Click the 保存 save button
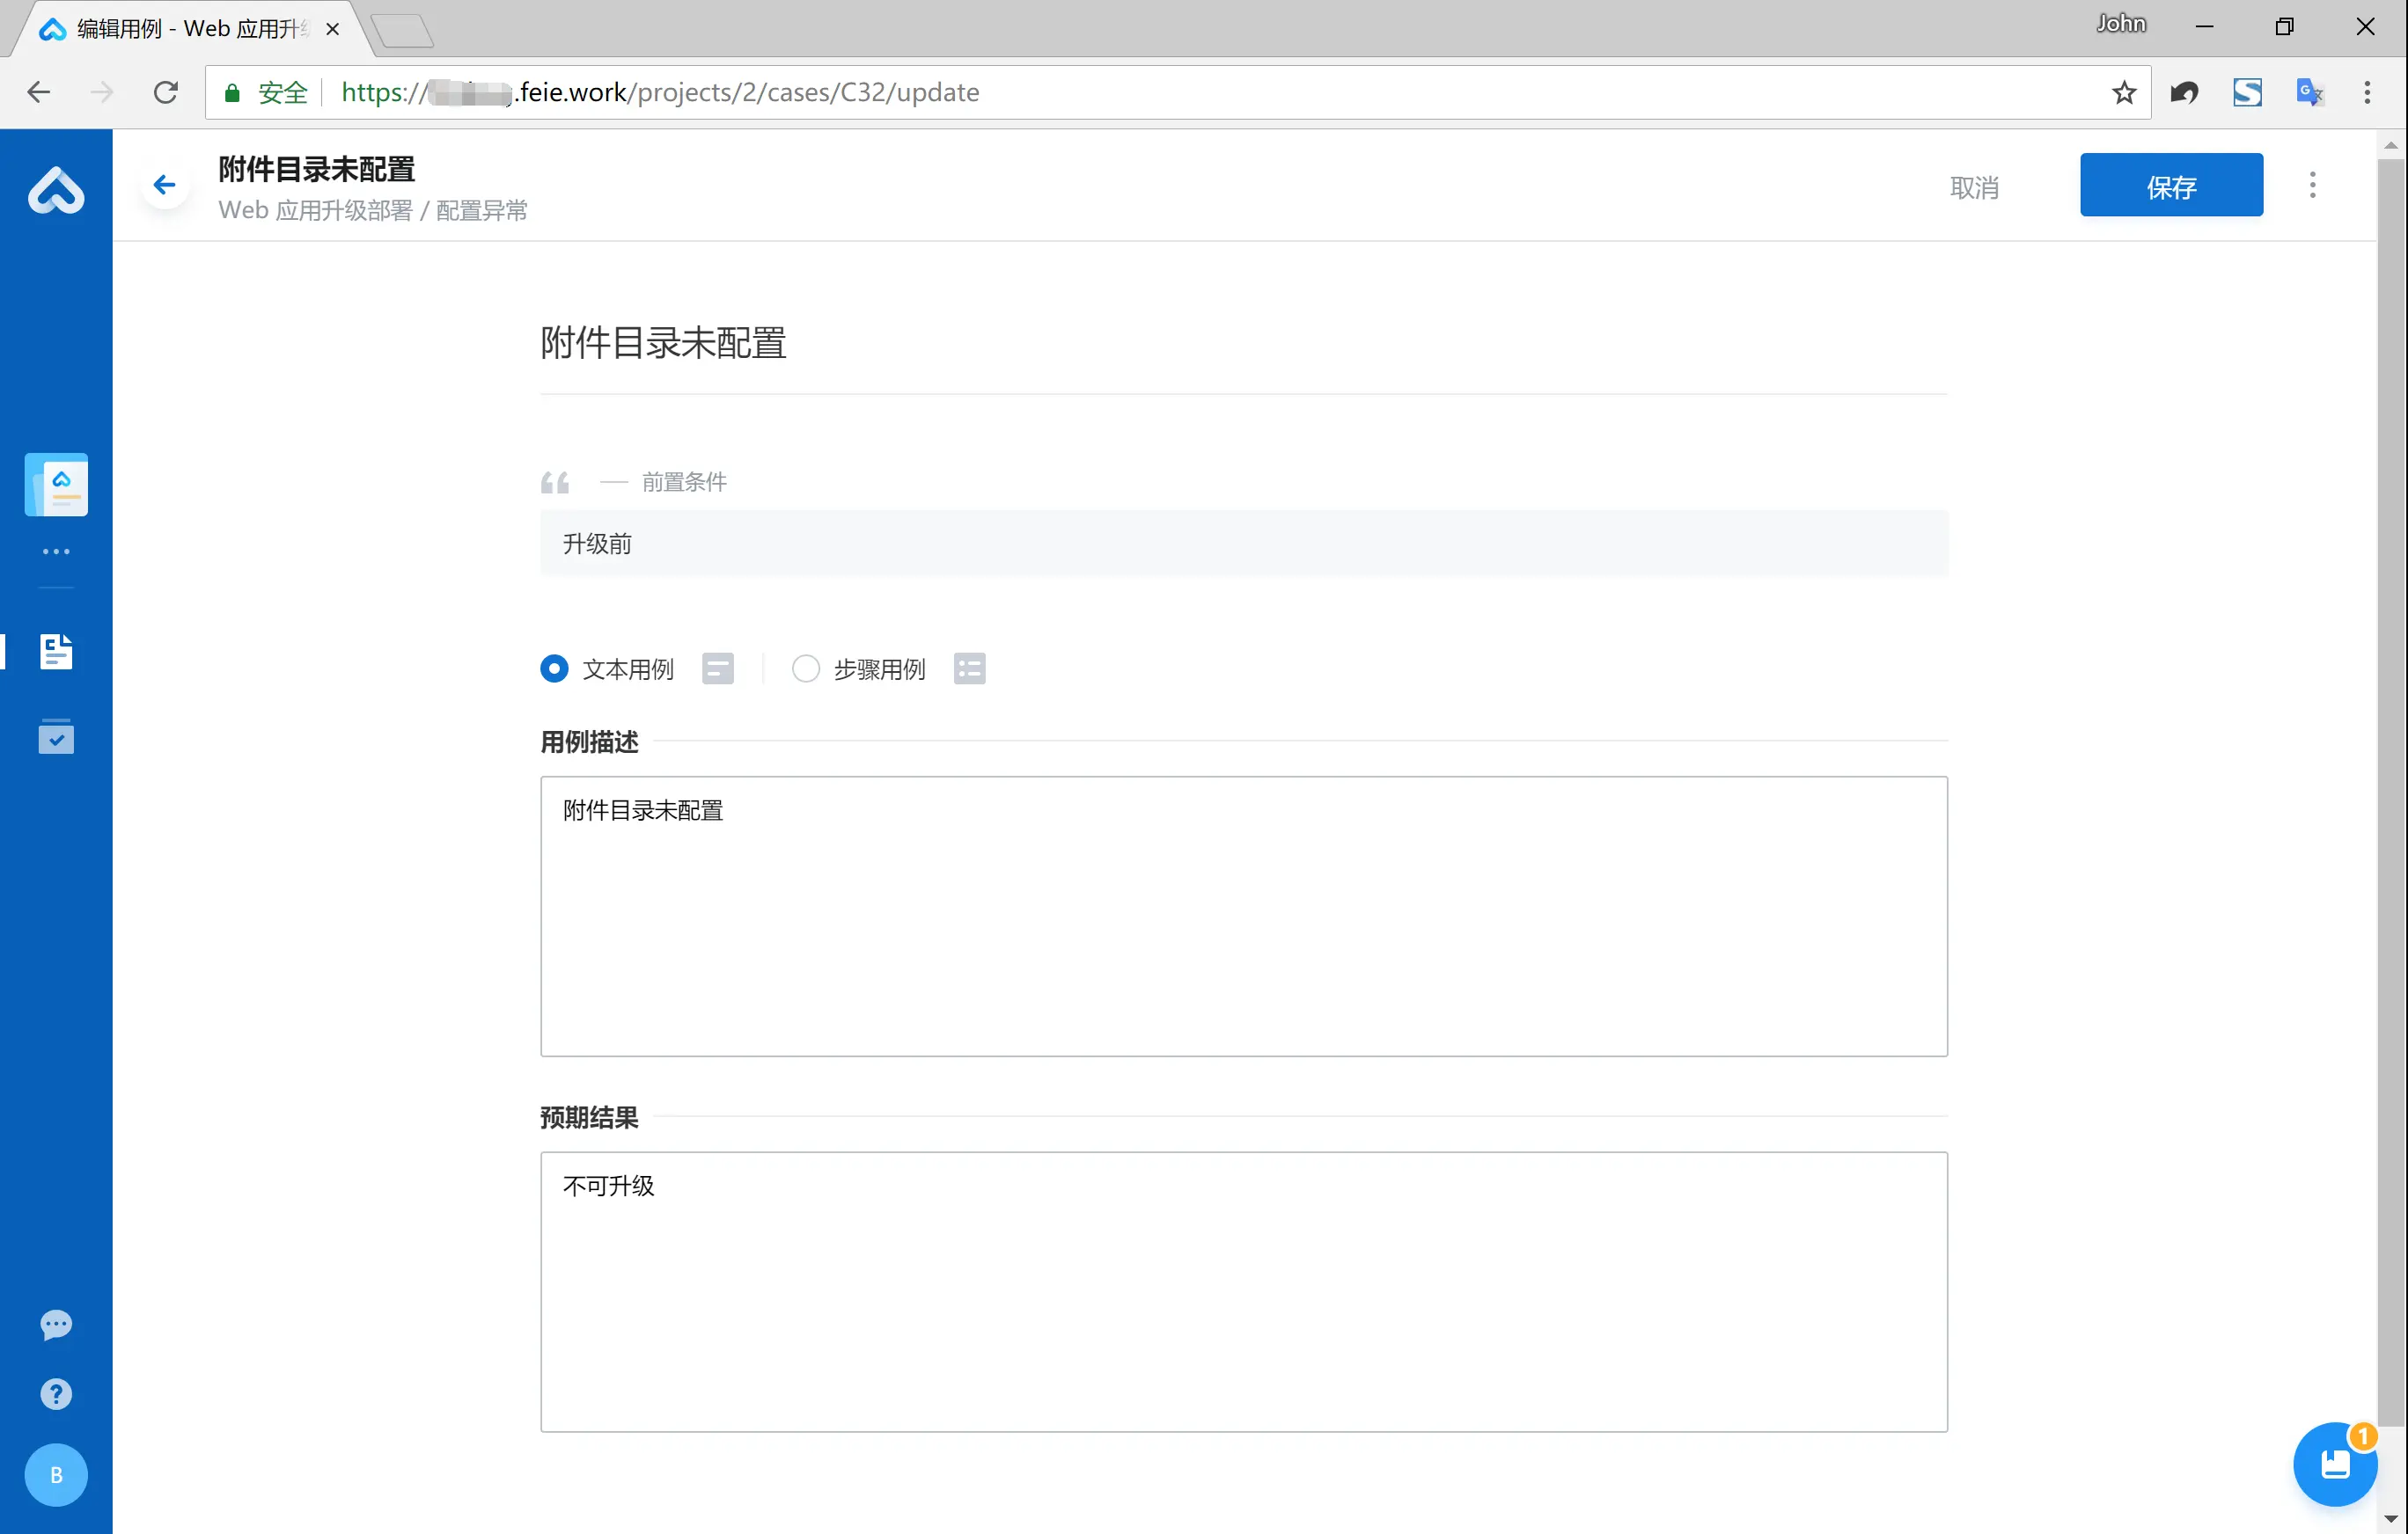2408x1534 pixels. coord(2171,185)
